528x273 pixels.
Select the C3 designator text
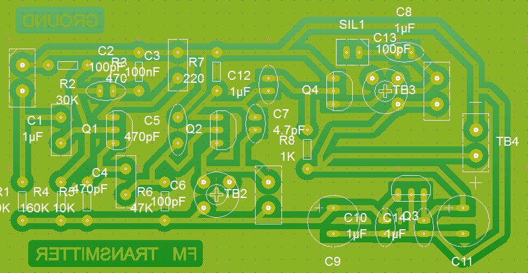click(x=152, y=56)
